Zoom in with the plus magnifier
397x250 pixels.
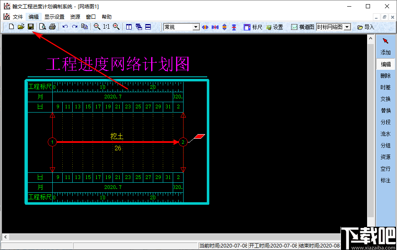coord(116,27)
